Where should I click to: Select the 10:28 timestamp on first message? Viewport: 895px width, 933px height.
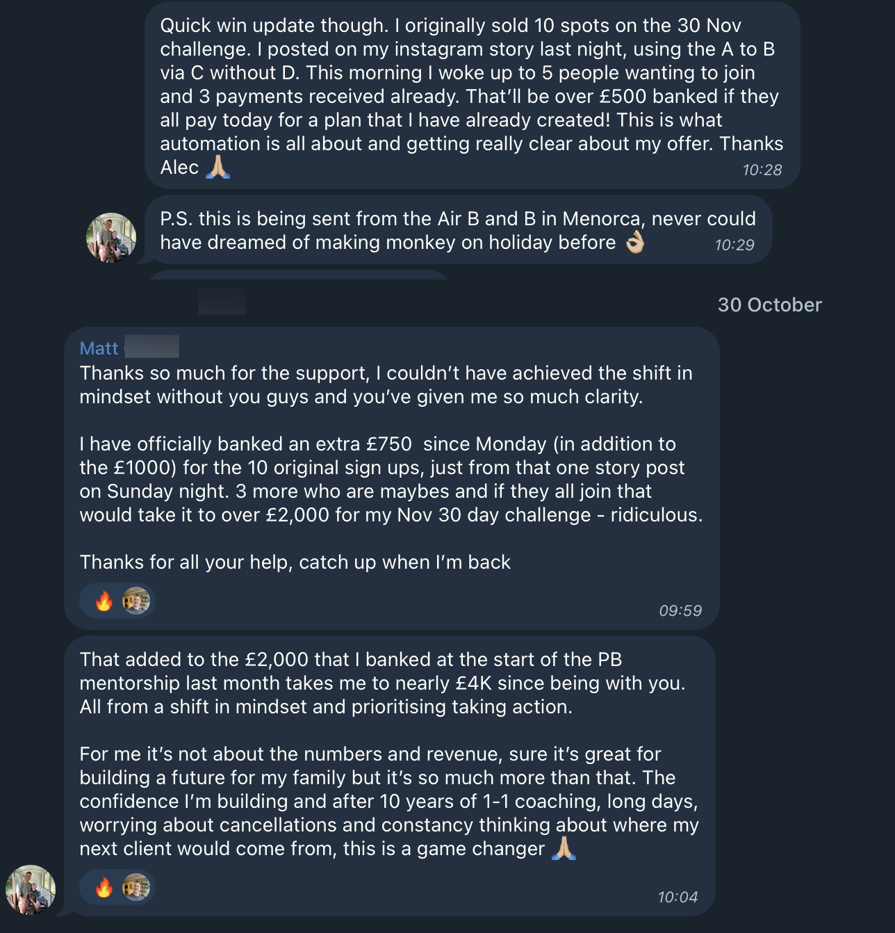coord(762,170)
